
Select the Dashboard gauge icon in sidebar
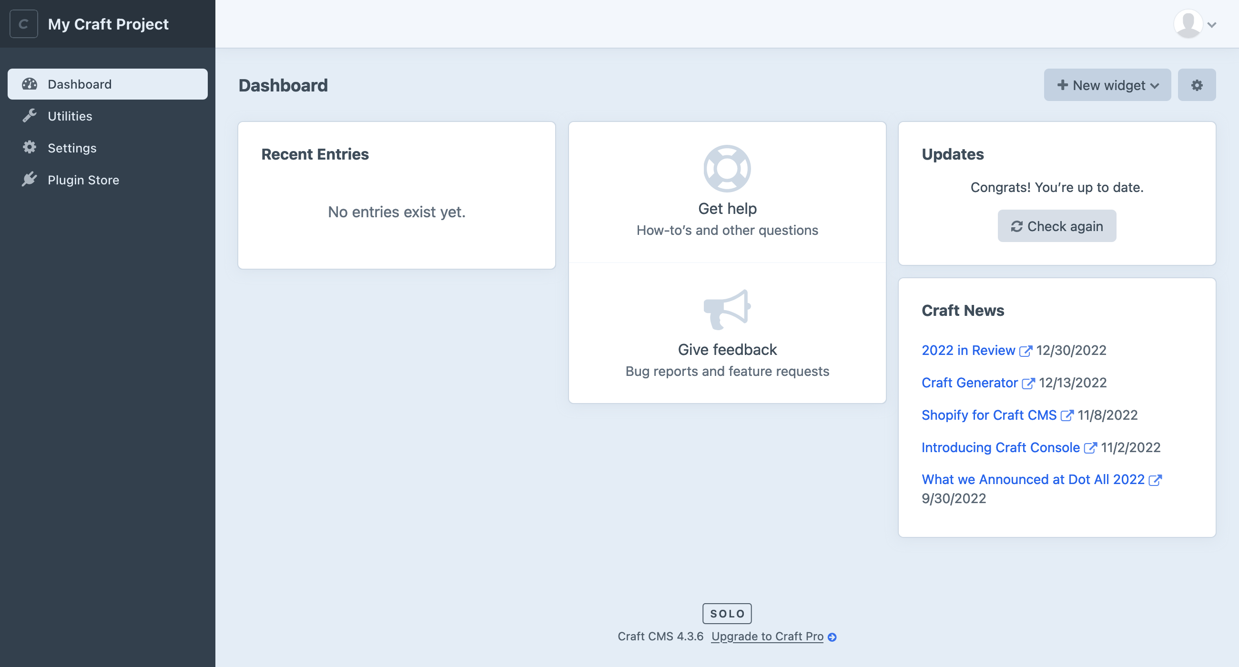pos(30,84)
